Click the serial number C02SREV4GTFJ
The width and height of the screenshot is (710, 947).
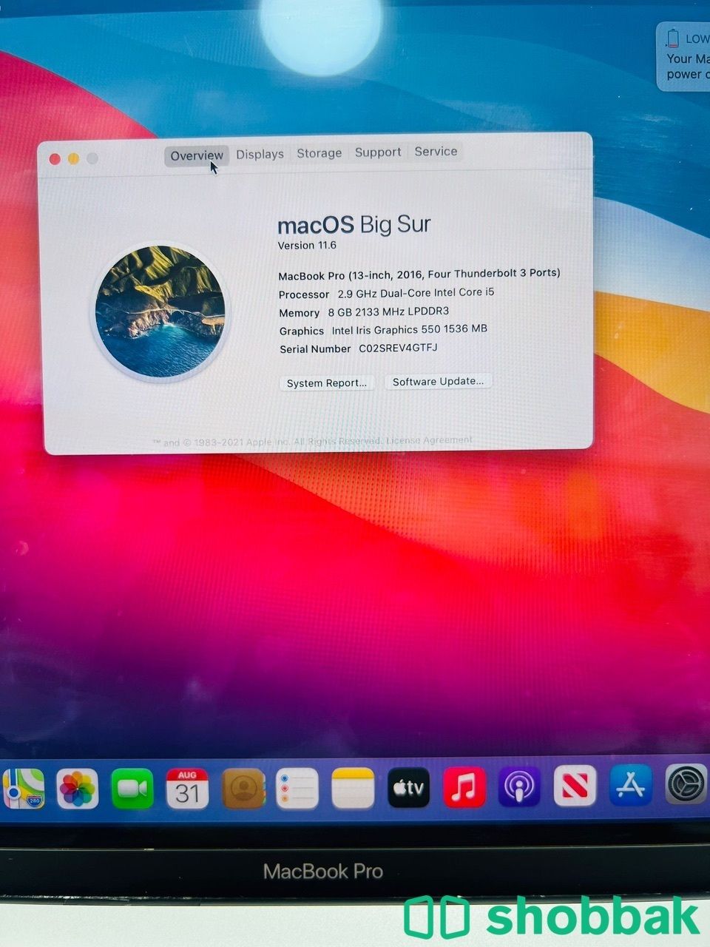(x=398, y=348)
